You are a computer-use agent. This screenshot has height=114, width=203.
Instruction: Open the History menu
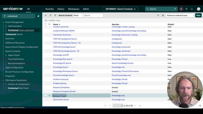point(61,9)
